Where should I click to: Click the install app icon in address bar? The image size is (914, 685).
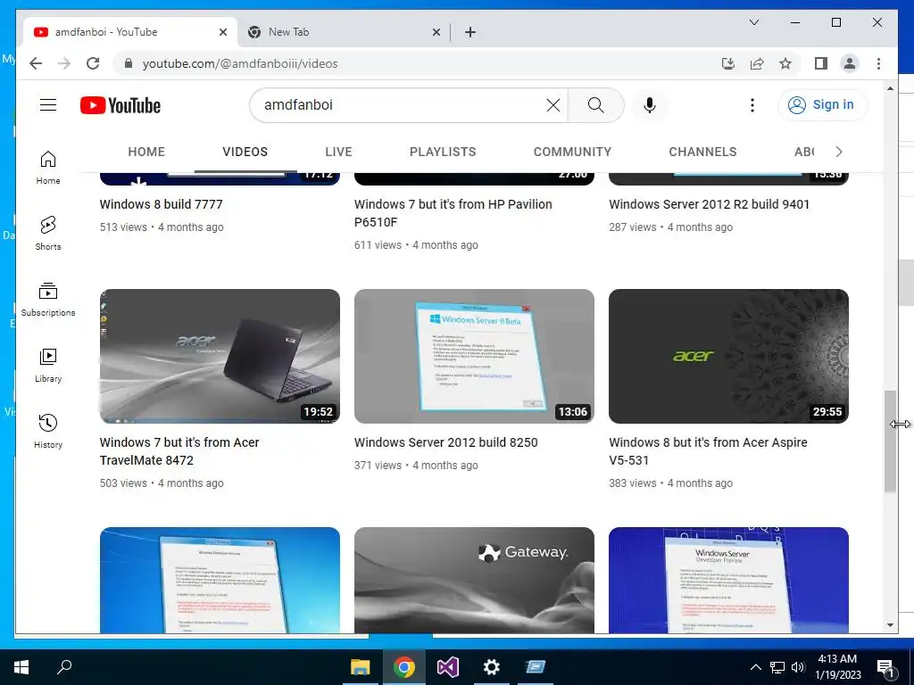tap(728, 63)
